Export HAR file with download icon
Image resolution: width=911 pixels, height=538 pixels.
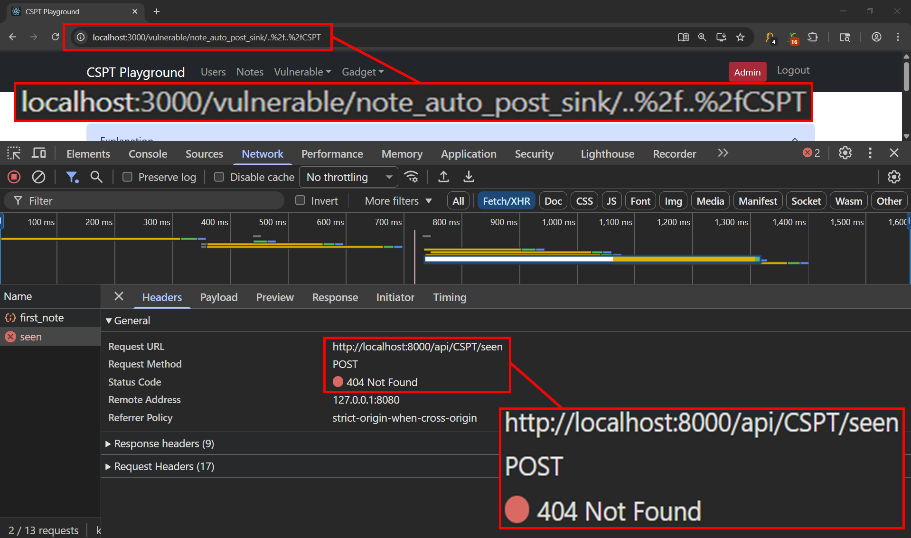[469, 177]
